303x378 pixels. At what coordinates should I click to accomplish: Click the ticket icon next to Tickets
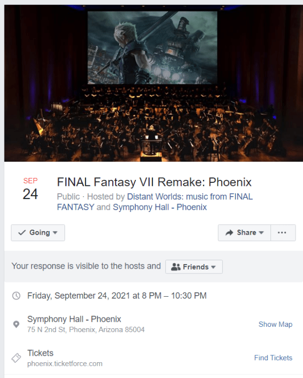[x=16, y=358]
